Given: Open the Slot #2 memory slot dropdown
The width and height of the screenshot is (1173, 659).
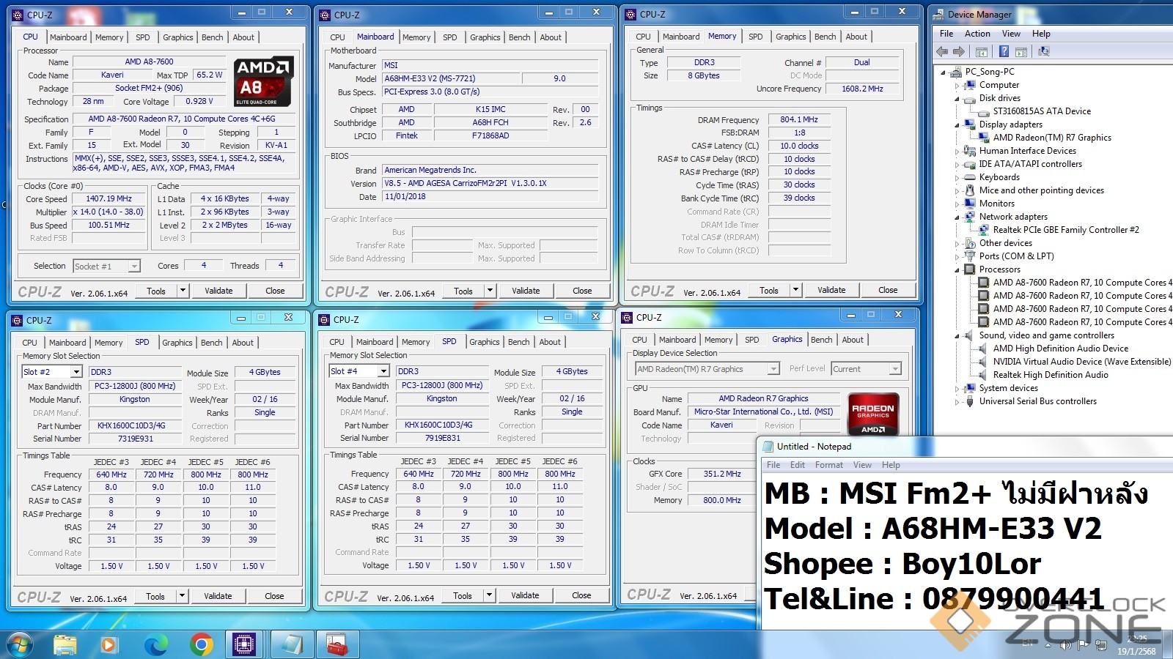Looking at the screenshot, I should tap(76, 372).
